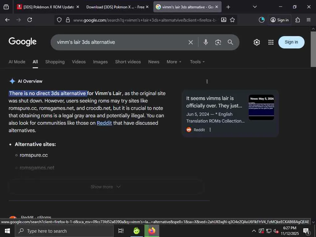
Task: Open the circular blue toolbar extension icon
Action: [x=262, y=20]
